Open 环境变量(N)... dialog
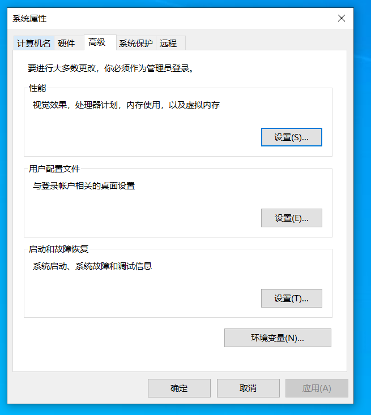The width and height of the screenshot is (371, 415). pos(278,338)
